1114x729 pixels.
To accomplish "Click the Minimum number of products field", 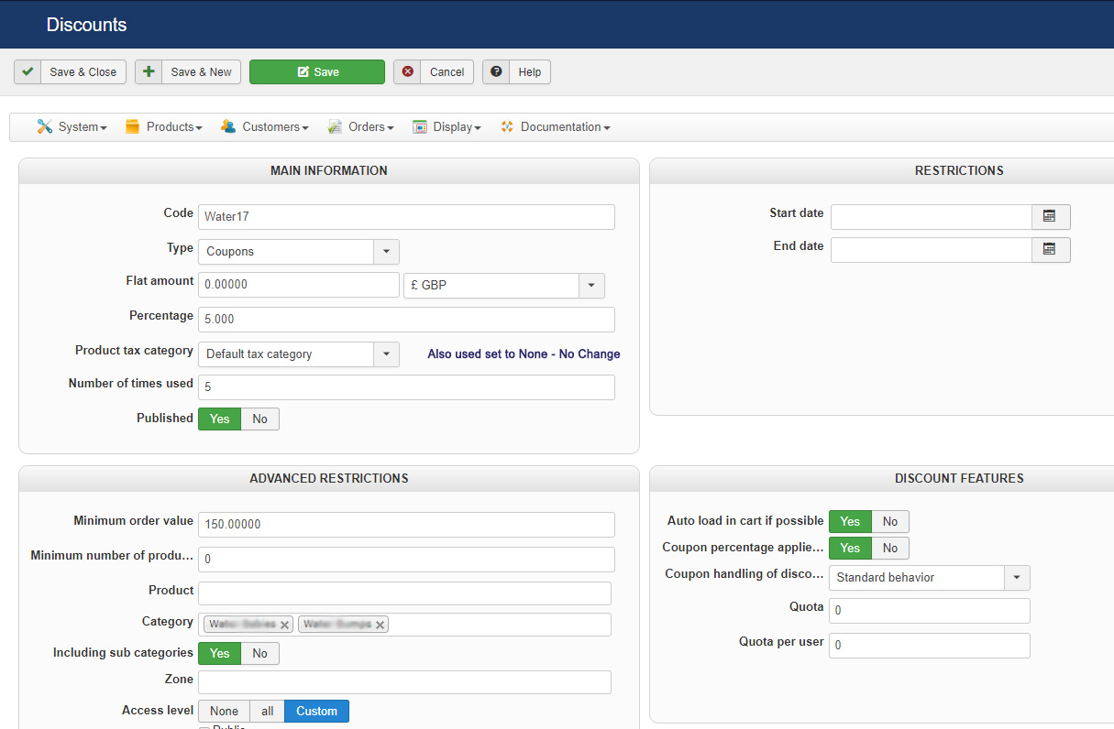I will pos(406,560).
